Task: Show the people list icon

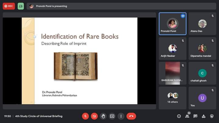Action: click(x=187, y=116)
